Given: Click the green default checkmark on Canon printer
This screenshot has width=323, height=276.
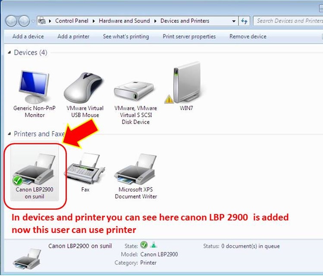Looking at the screenshot, I should coord(18,181).
